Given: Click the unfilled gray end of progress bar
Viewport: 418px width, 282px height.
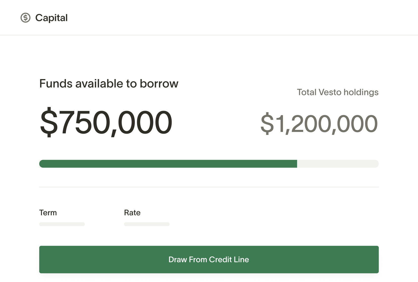Looking at the screenshot, I should click(338, 164).
